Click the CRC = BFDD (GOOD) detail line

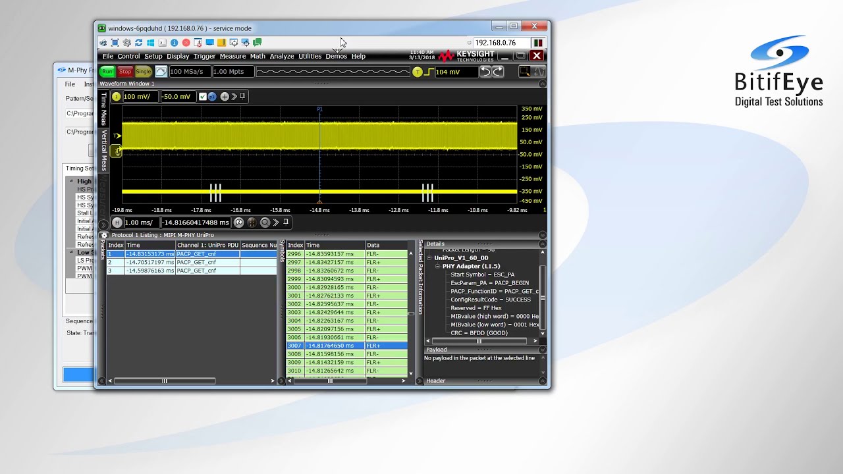pyautogui.click(x=479, y=333)
